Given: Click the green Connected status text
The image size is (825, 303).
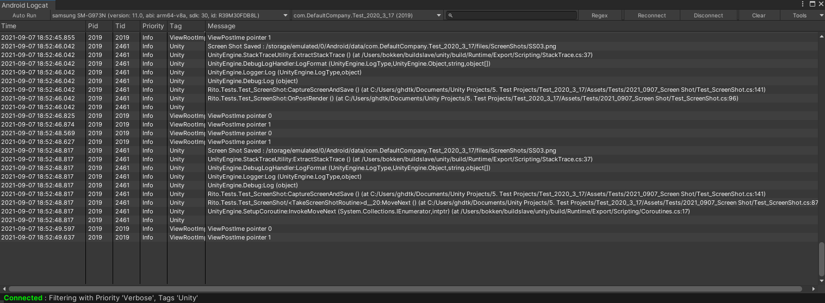Looking at the screenshot, I should pyautogui.click(x=23, y=298).
